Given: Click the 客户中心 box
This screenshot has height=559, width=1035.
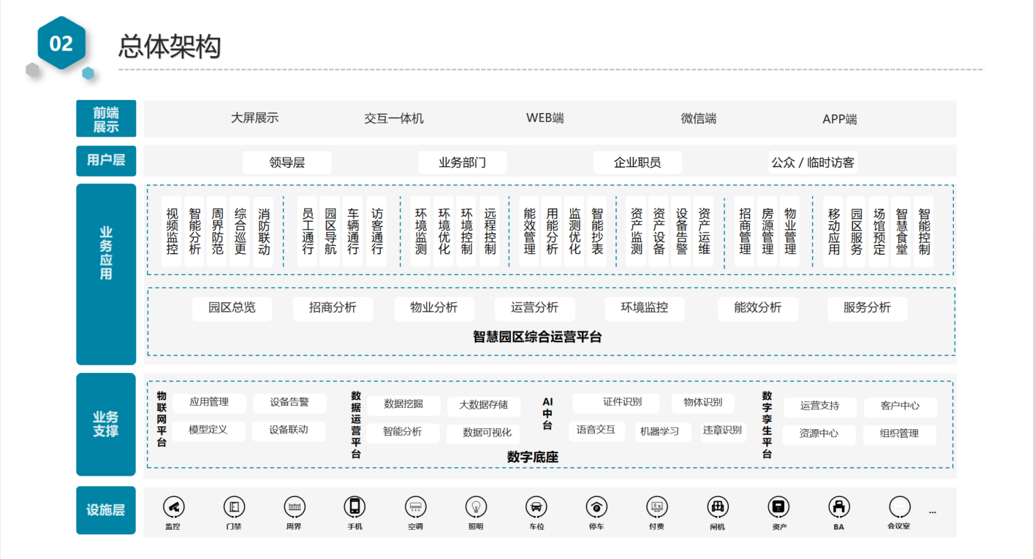Looking at the screenshot, I should [900, 406].
